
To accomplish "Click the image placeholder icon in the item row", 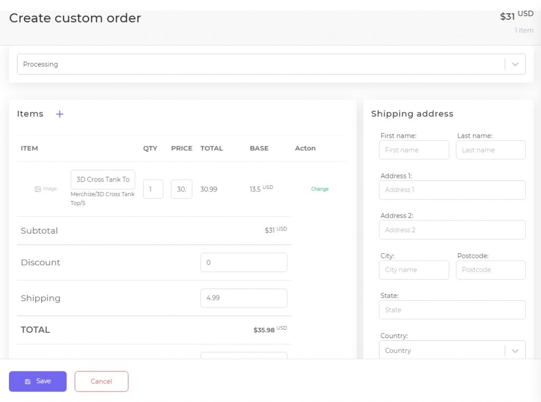I will point(38,189).
